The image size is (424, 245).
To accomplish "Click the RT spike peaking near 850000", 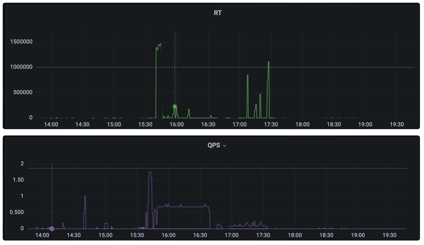I will pyautogui.click(x=247, y=76).
